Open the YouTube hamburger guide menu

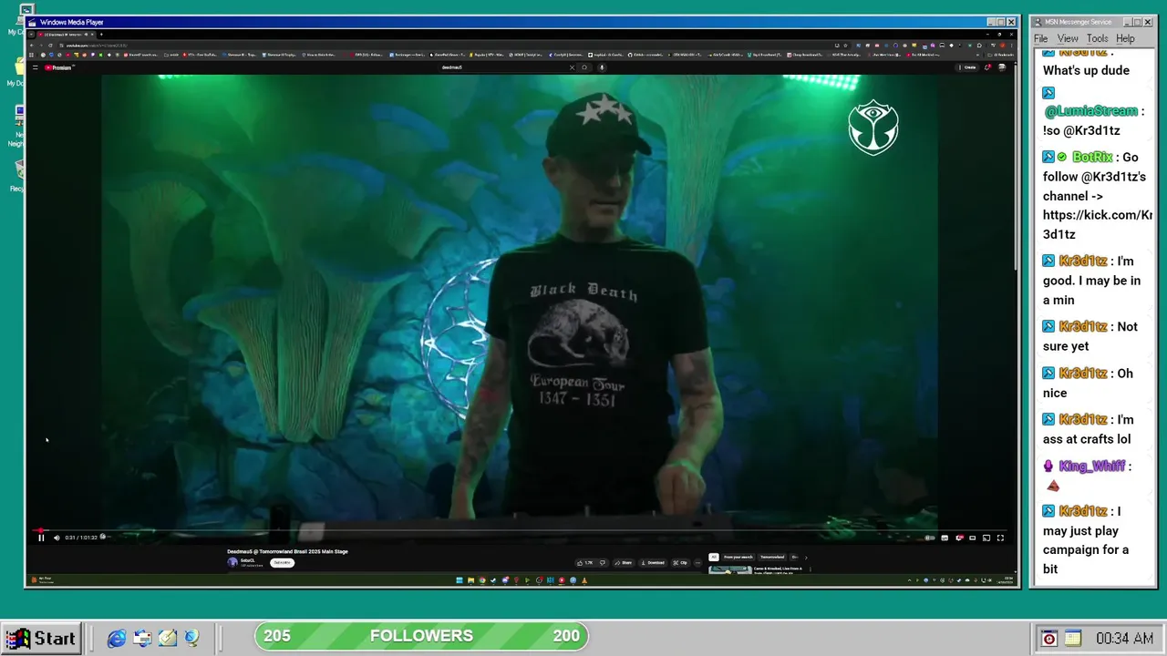pyautogui.click(x=36, y=67)
